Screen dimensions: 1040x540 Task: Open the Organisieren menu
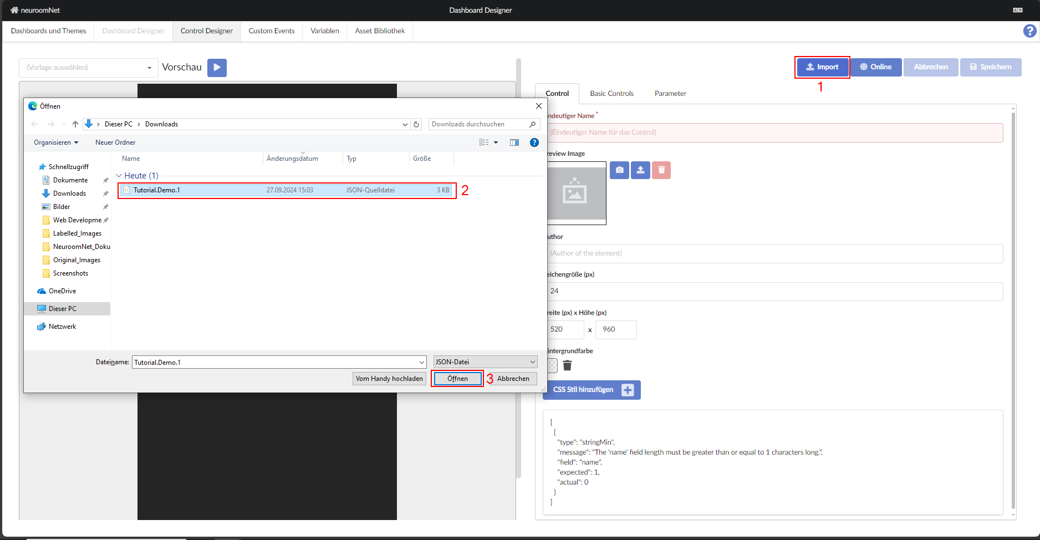point(55,142)
